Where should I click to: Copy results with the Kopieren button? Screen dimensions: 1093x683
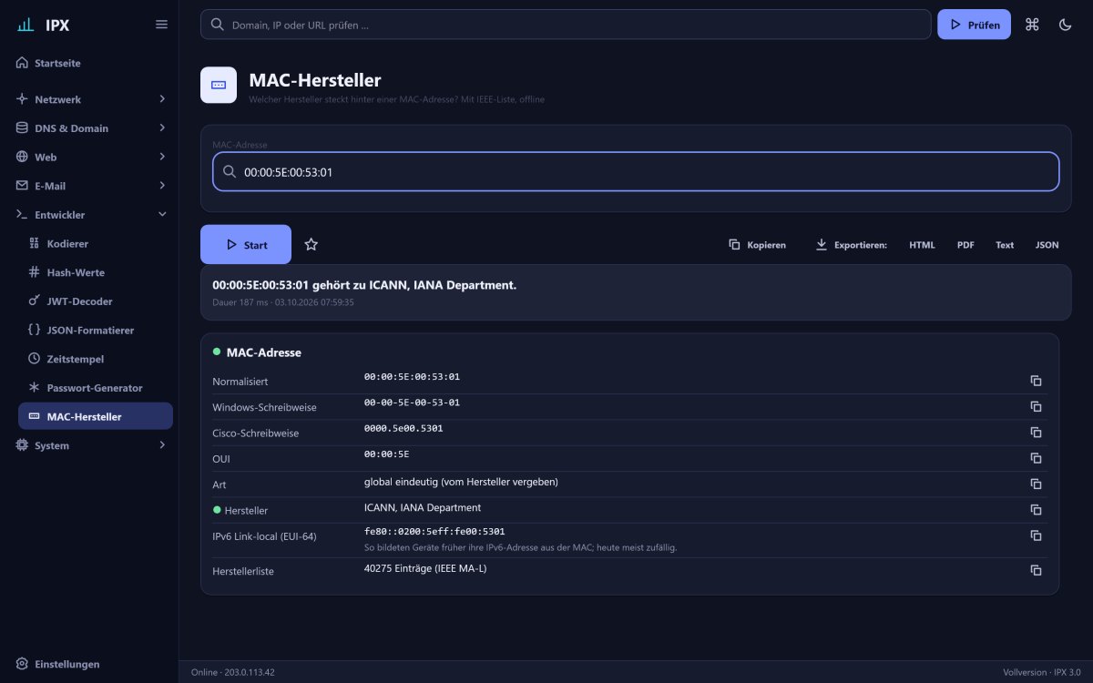click(757, 245)
